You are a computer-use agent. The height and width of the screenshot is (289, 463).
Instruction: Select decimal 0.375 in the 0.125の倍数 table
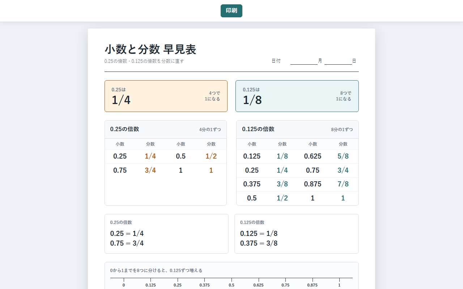pos(252,184)
